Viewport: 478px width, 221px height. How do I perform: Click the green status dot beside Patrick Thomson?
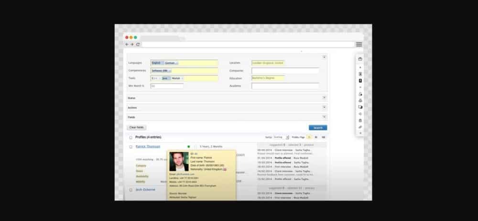point(189,146)
